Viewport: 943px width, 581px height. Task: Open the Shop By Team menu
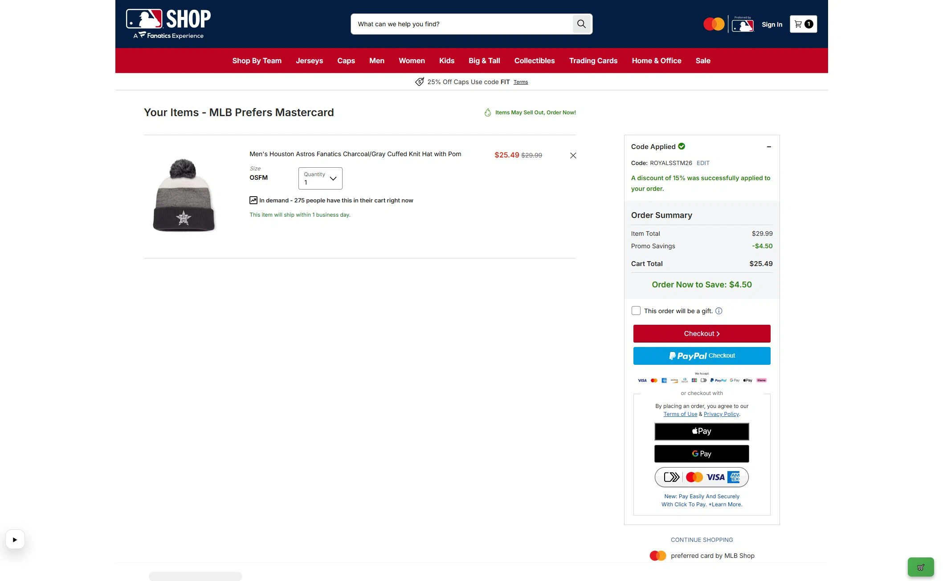click(x=257, y=61)
